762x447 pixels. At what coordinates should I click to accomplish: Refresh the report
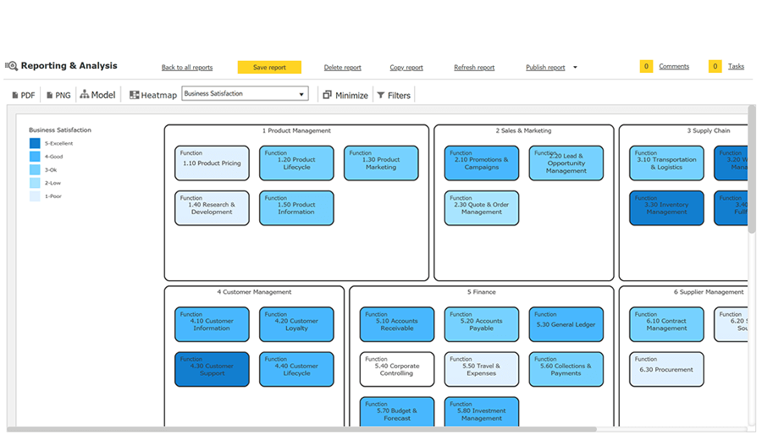(474, 68)
